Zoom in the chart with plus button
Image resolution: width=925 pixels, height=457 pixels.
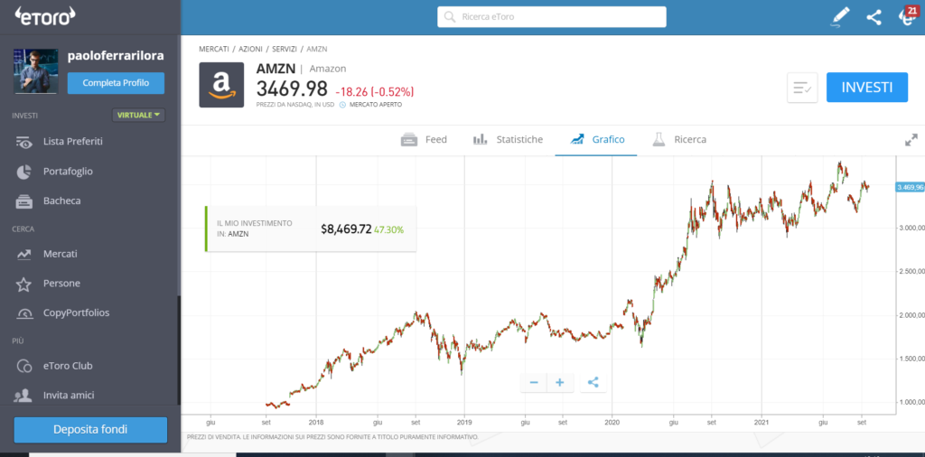tap(560, 383)
